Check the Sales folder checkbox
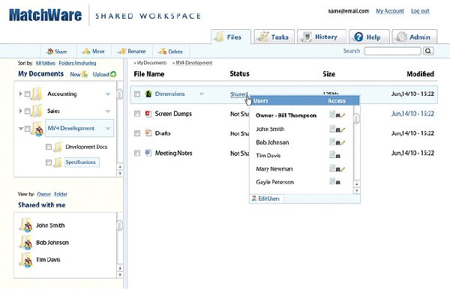 tap(28, 111)
